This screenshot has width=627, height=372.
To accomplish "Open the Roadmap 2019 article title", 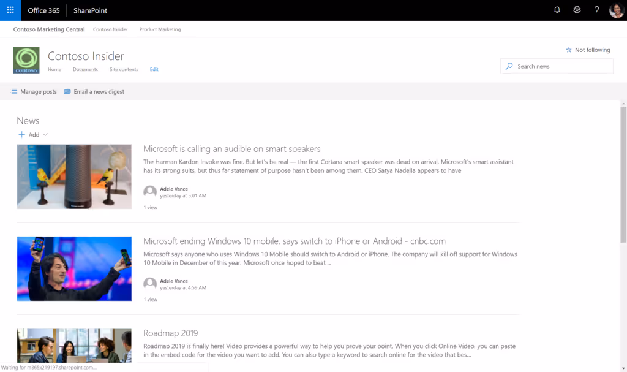I will [x=171, y=333].
